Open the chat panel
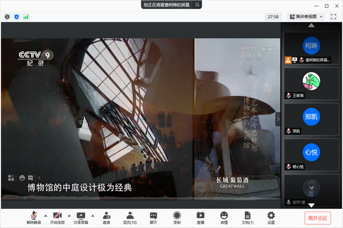The height and width of the screenshot is (228, 343). point(153,218)
